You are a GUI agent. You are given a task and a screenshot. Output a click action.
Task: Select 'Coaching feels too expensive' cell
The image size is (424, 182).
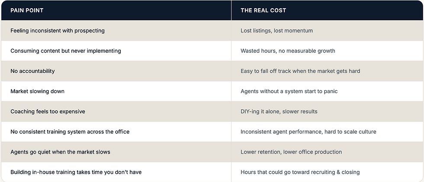tap(116, 111)
